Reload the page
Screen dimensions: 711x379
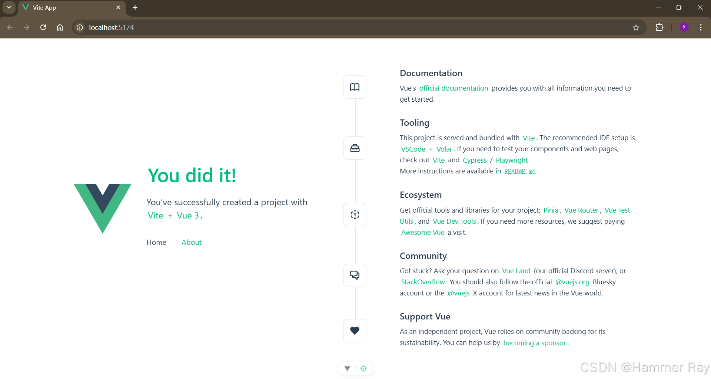coord(43,27)
